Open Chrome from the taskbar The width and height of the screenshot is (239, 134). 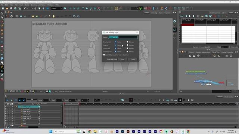click(x=90, y=131)
